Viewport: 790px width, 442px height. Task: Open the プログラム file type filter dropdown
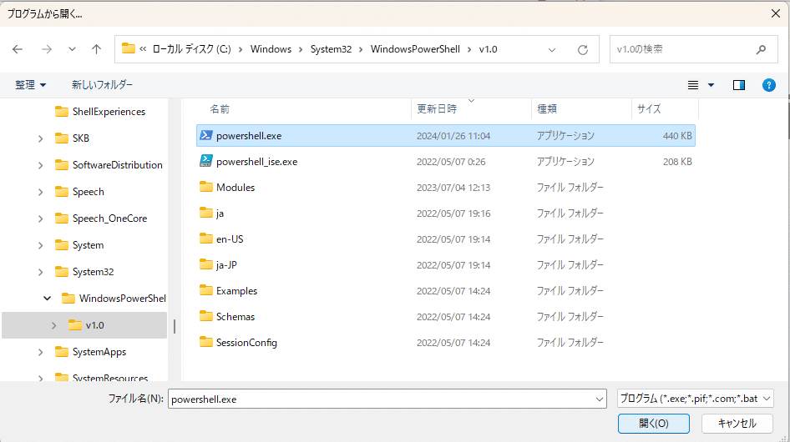tap(696, 399)
